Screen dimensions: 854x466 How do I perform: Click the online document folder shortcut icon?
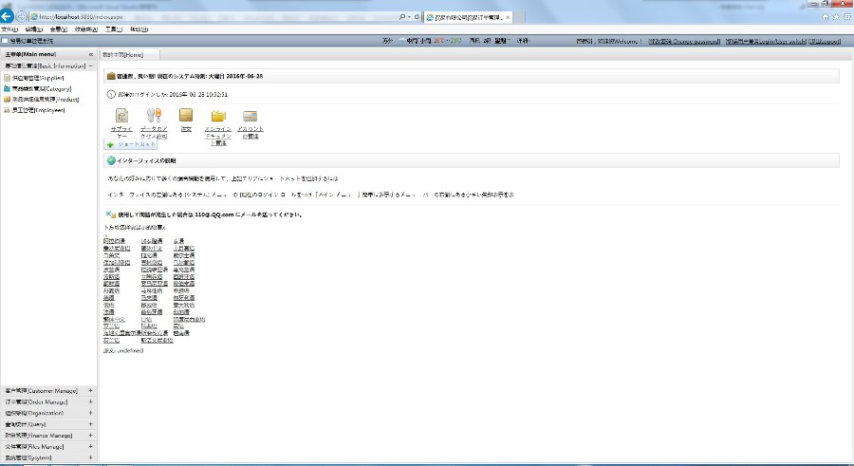click(218, 116)
